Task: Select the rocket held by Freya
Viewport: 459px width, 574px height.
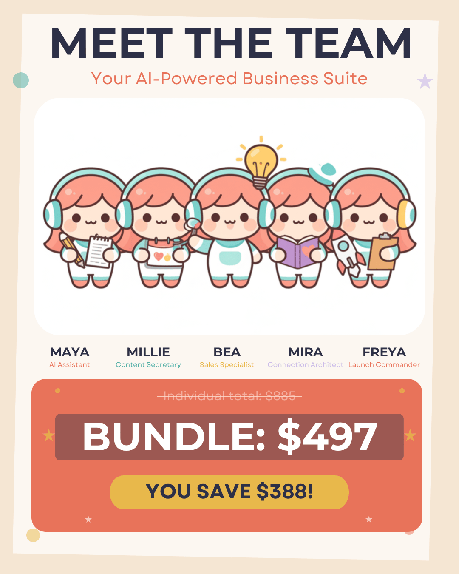Action: tap(346, 255)
